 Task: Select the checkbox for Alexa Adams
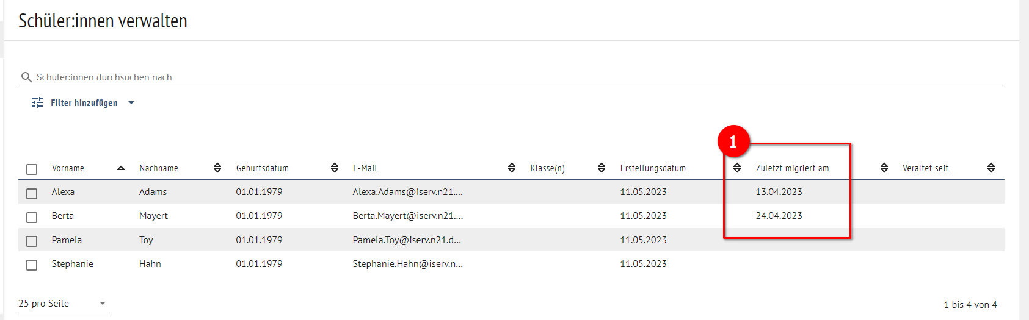[32, 193]
